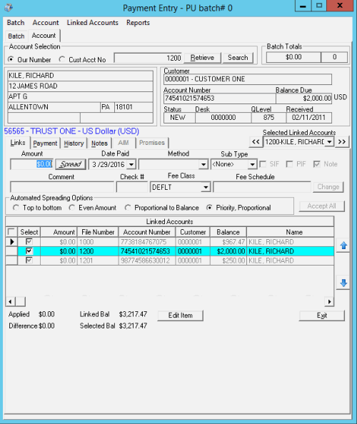Select the Cust Acct No radio button
The image size is (357, 424).
[x=62, y=59]
